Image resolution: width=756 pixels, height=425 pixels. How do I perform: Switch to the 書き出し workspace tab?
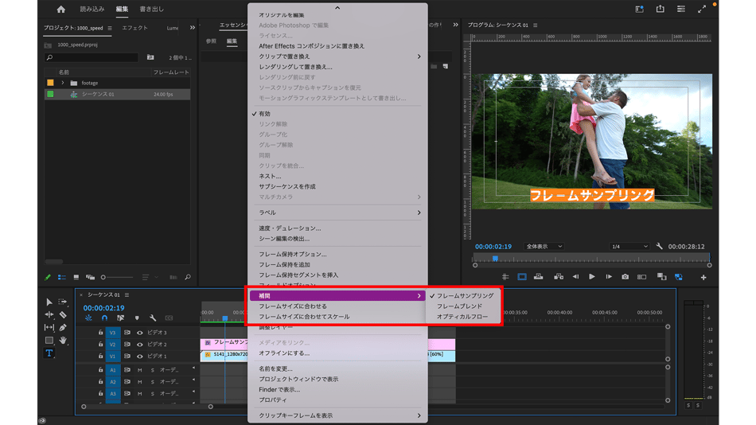coord(151,10)
